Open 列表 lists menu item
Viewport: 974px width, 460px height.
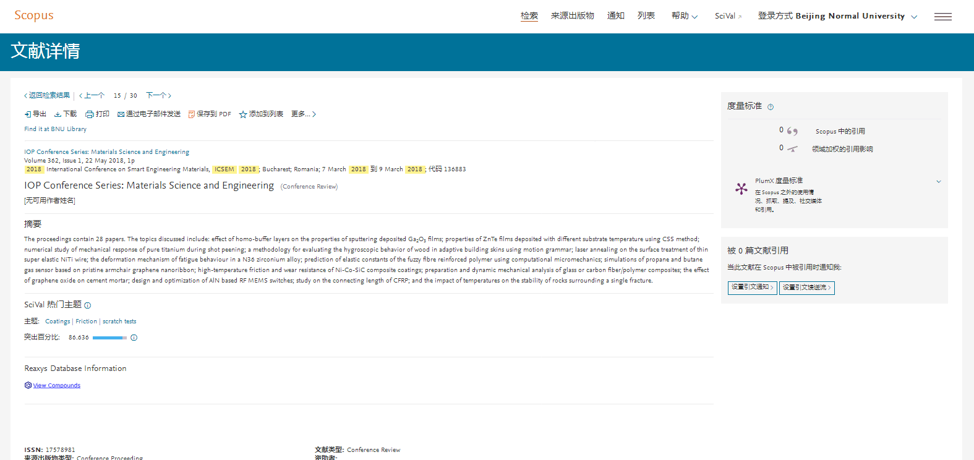(x=646, y=16)
